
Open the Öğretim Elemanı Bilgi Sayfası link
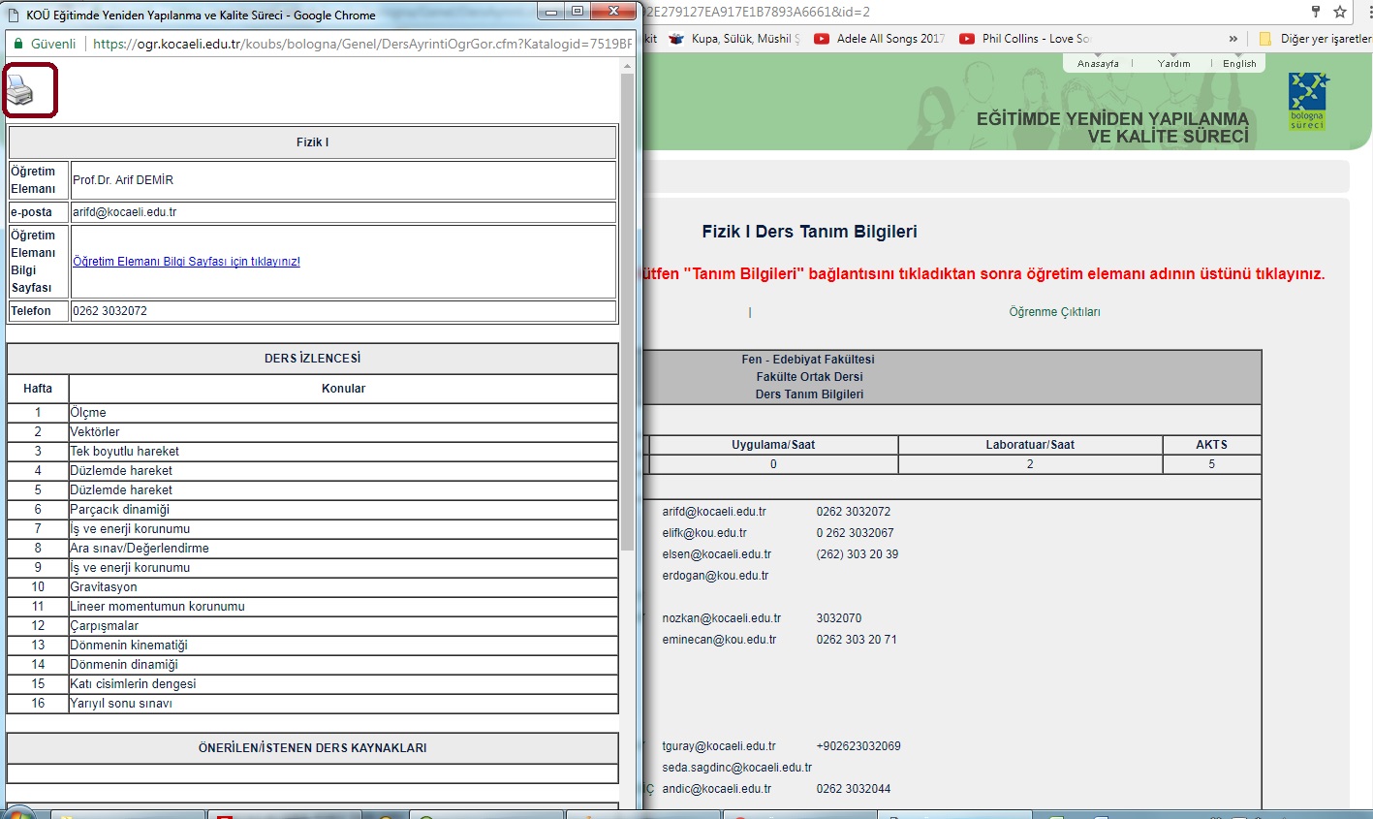[x=186, y=262]
